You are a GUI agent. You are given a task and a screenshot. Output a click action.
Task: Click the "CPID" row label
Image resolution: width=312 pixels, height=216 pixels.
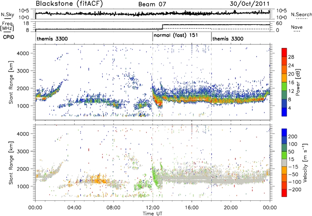coord(9,37)
